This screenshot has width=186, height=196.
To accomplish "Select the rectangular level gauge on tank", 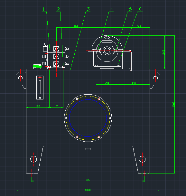I will [x=40, y=88].
